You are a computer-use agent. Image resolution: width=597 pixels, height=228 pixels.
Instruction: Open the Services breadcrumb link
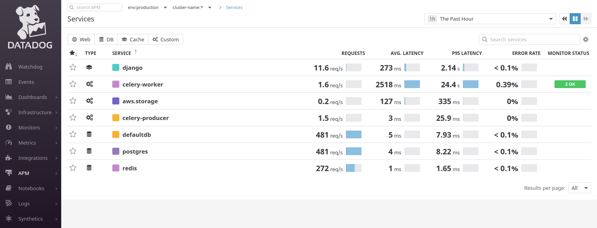[234, 7]
